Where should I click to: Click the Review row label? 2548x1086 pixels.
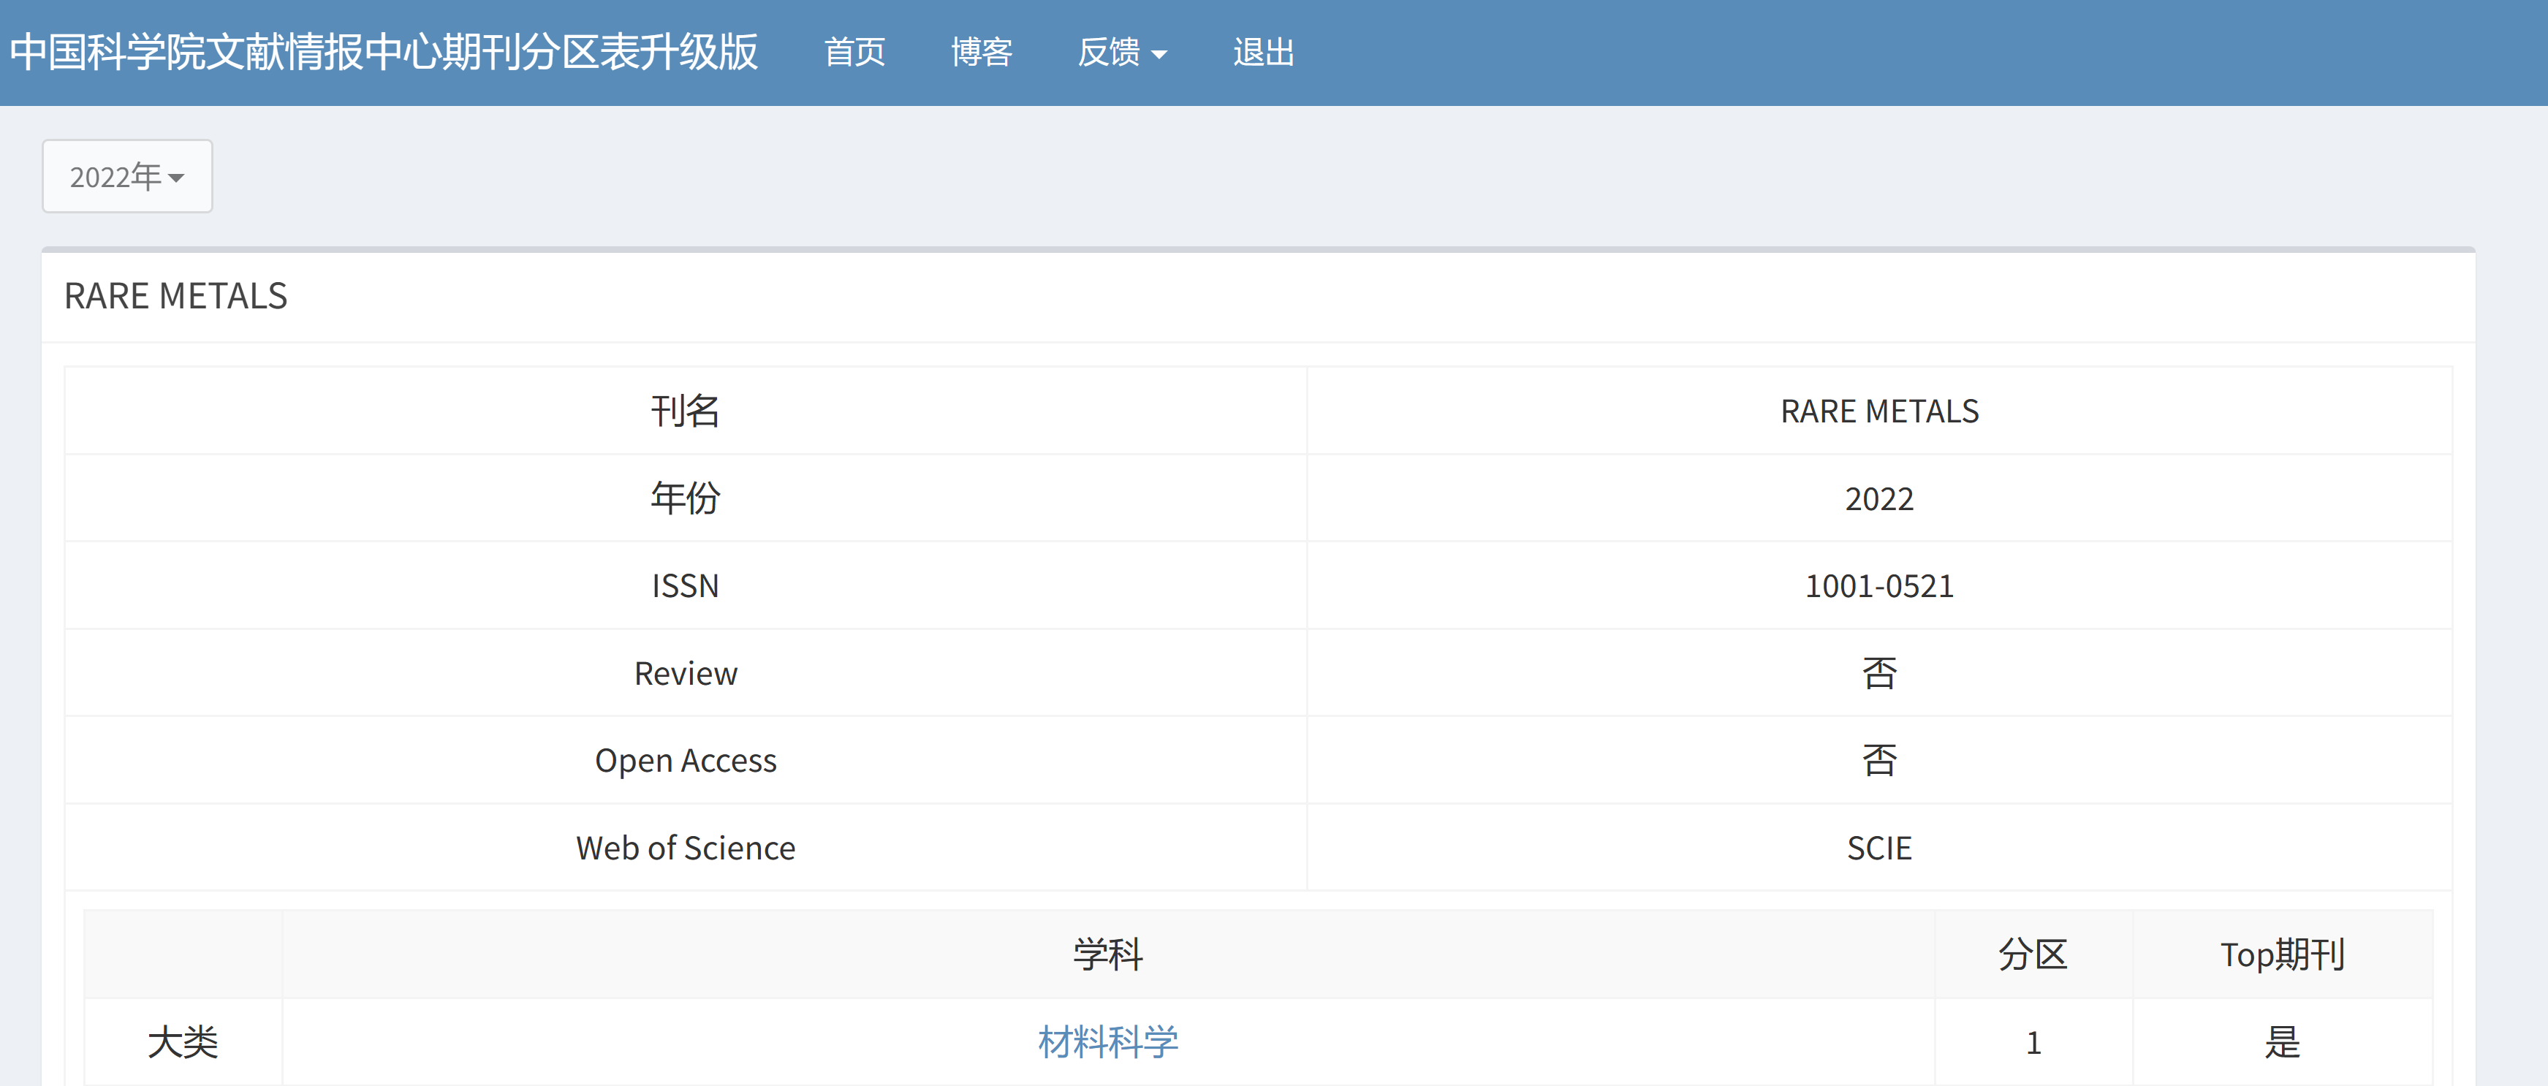pos(686,674)
